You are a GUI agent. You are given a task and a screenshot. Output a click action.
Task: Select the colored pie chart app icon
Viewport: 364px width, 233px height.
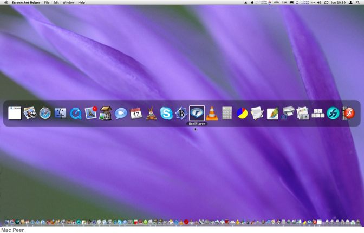pos(242,114)
